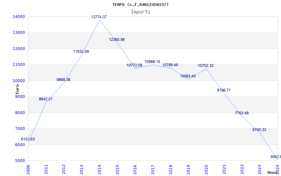
Task: Click the 10000 y-axis tick label
Action: click(x=19, y=81)
